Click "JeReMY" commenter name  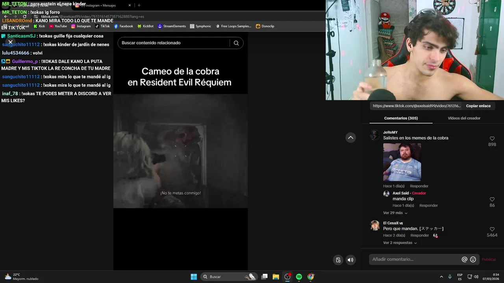390,132
